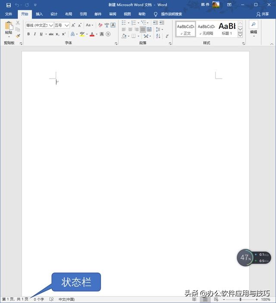Apply superscript formatting
The height and width of the screenshot is (303, 276).
64,34
